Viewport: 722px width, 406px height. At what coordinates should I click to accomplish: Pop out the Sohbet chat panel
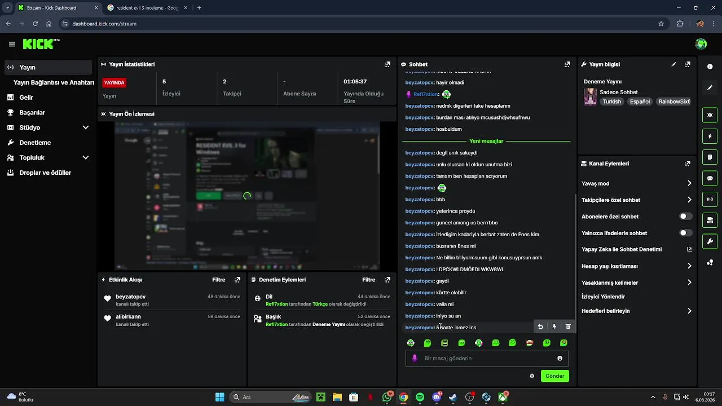click(x=567, y=64)
